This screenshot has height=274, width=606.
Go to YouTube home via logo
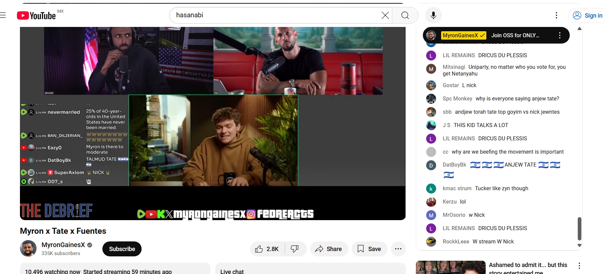coord(37,16)
